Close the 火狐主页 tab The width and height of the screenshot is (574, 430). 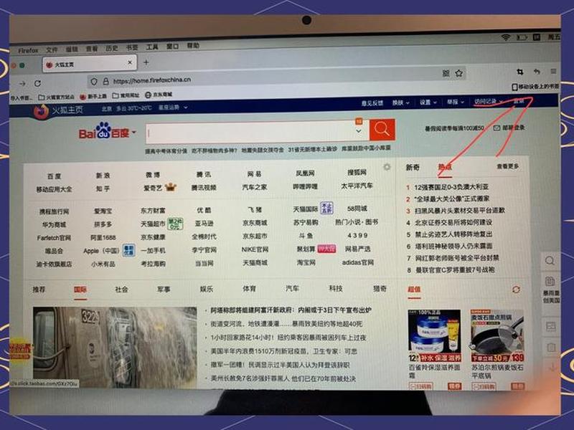click(x=130, y=62)
